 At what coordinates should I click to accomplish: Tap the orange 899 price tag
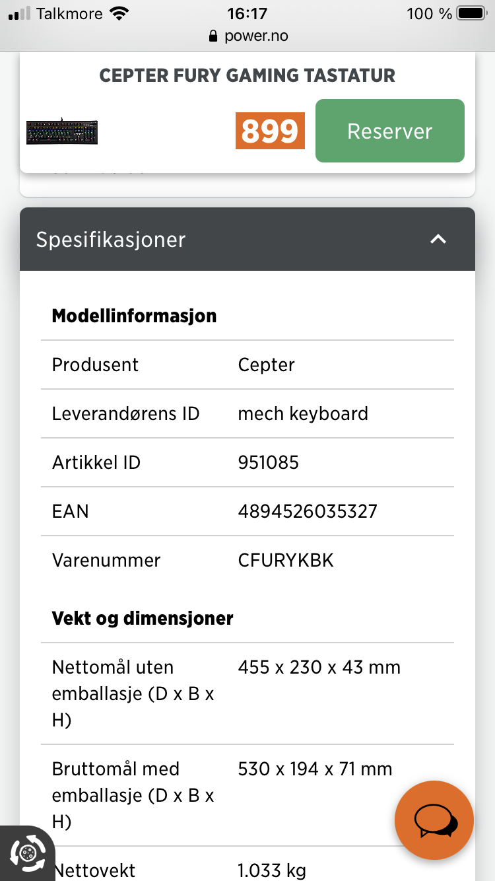point(270,131)
